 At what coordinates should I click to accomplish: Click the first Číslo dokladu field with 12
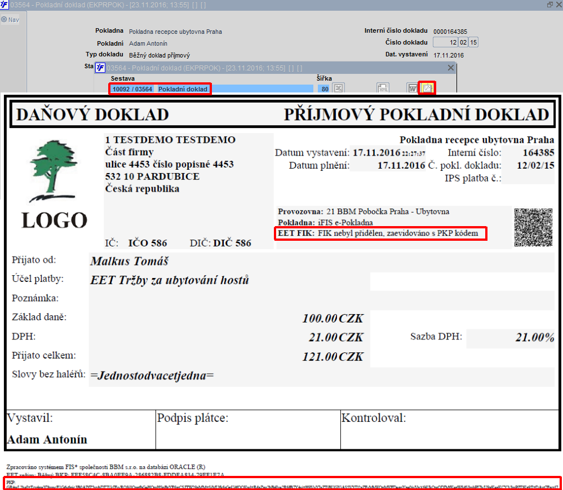pos(445,42)
